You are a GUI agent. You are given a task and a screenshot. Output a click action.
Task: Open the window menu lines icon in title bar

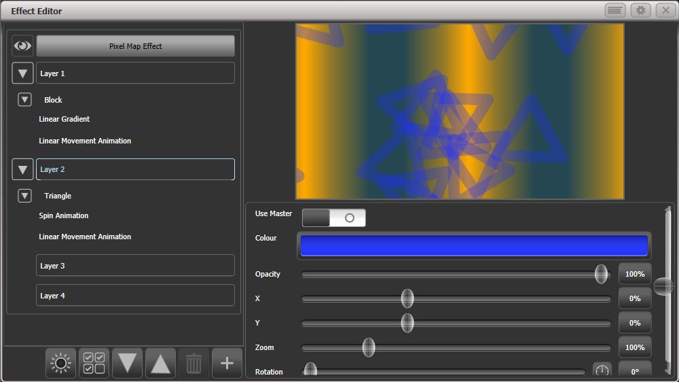click(x=615, y=10)
